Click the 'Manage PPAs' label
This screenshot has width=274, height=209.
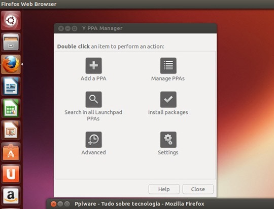(168, 78)
